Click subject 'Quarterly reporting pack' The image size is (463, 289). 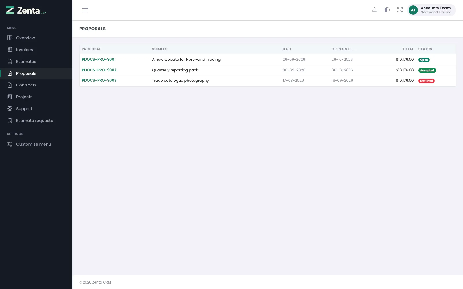175,70
